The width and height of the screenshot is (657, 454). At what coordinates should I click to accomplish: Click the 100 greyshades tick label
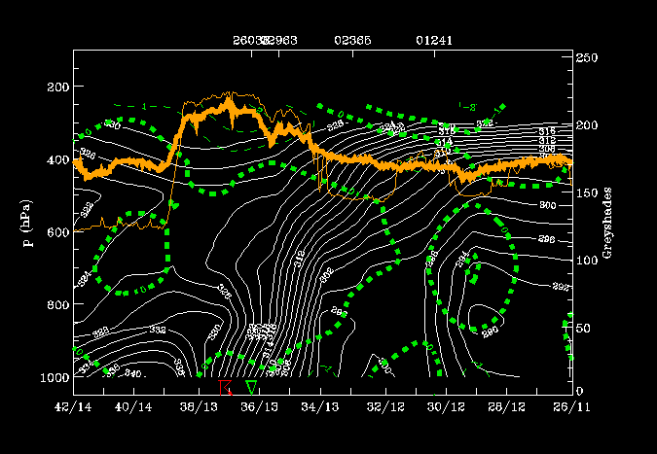pos(587,261)
